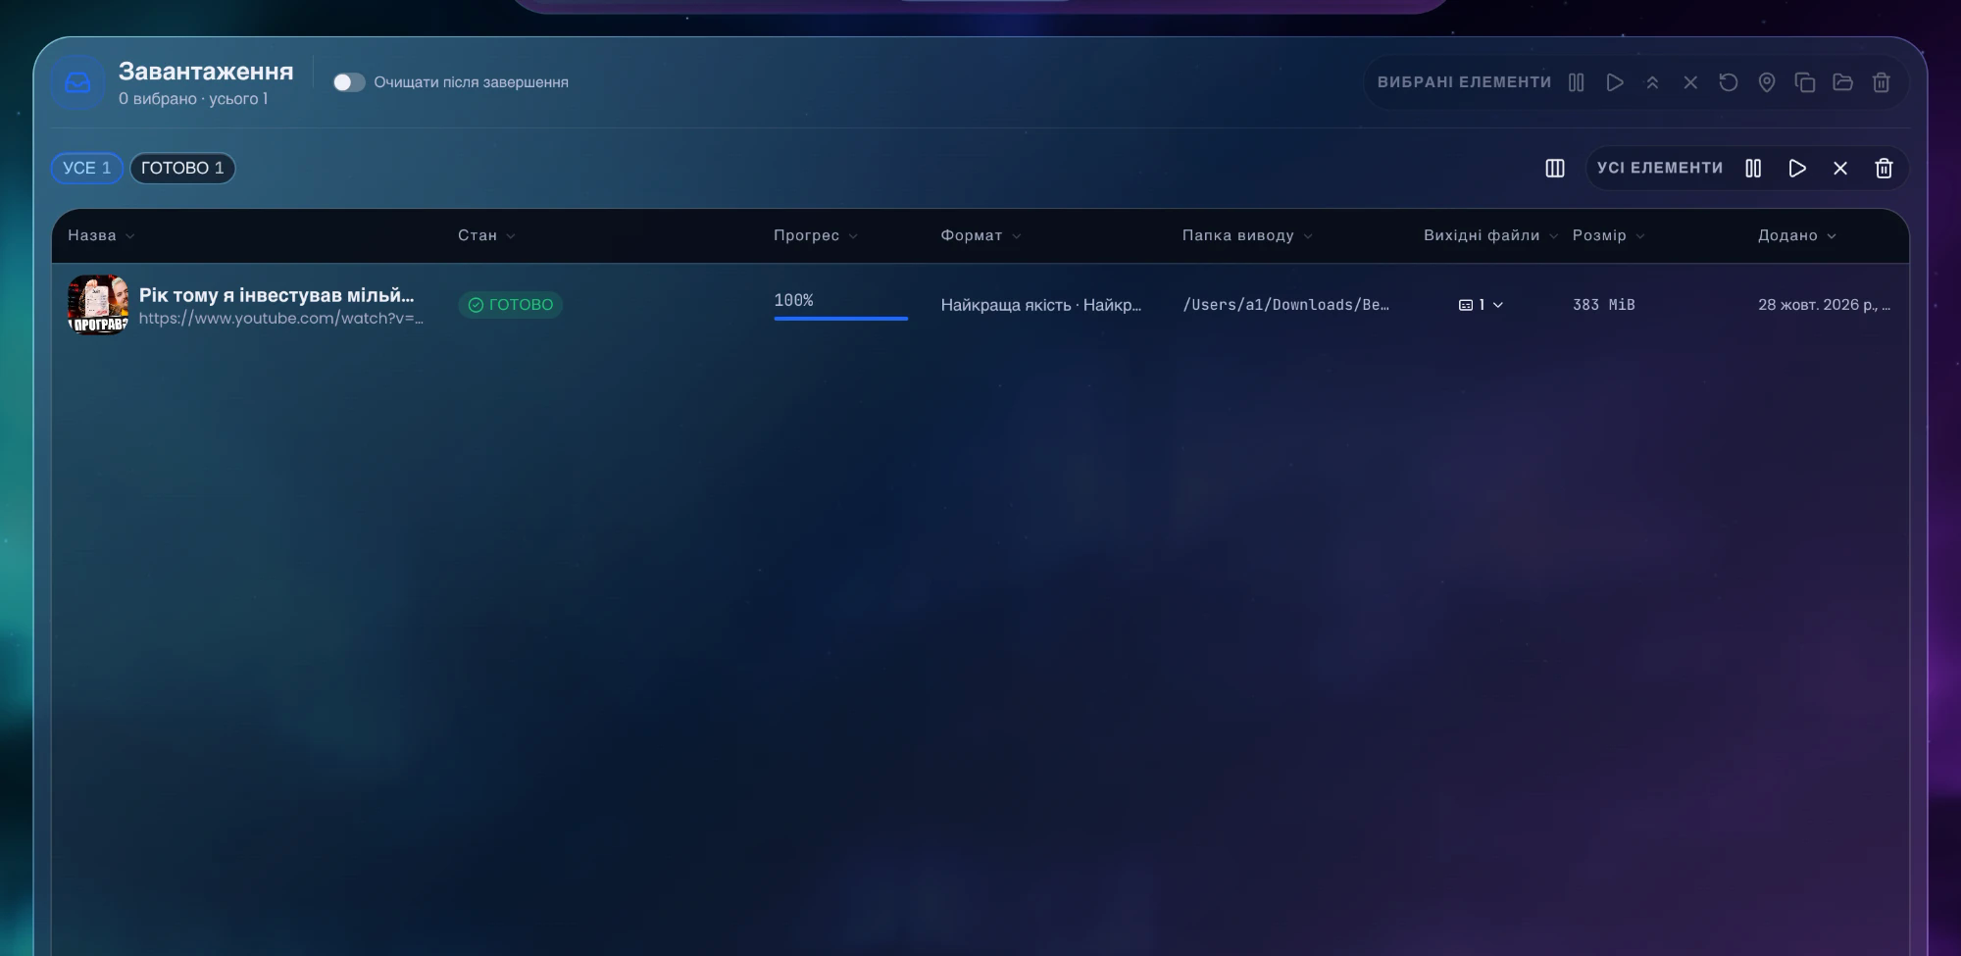The height and width of the screenshot is (956, 1961).
Task: Switch to the 'ГОТОВО 1' filter tab
Action: pyautogui.click(x=182, y=169)
